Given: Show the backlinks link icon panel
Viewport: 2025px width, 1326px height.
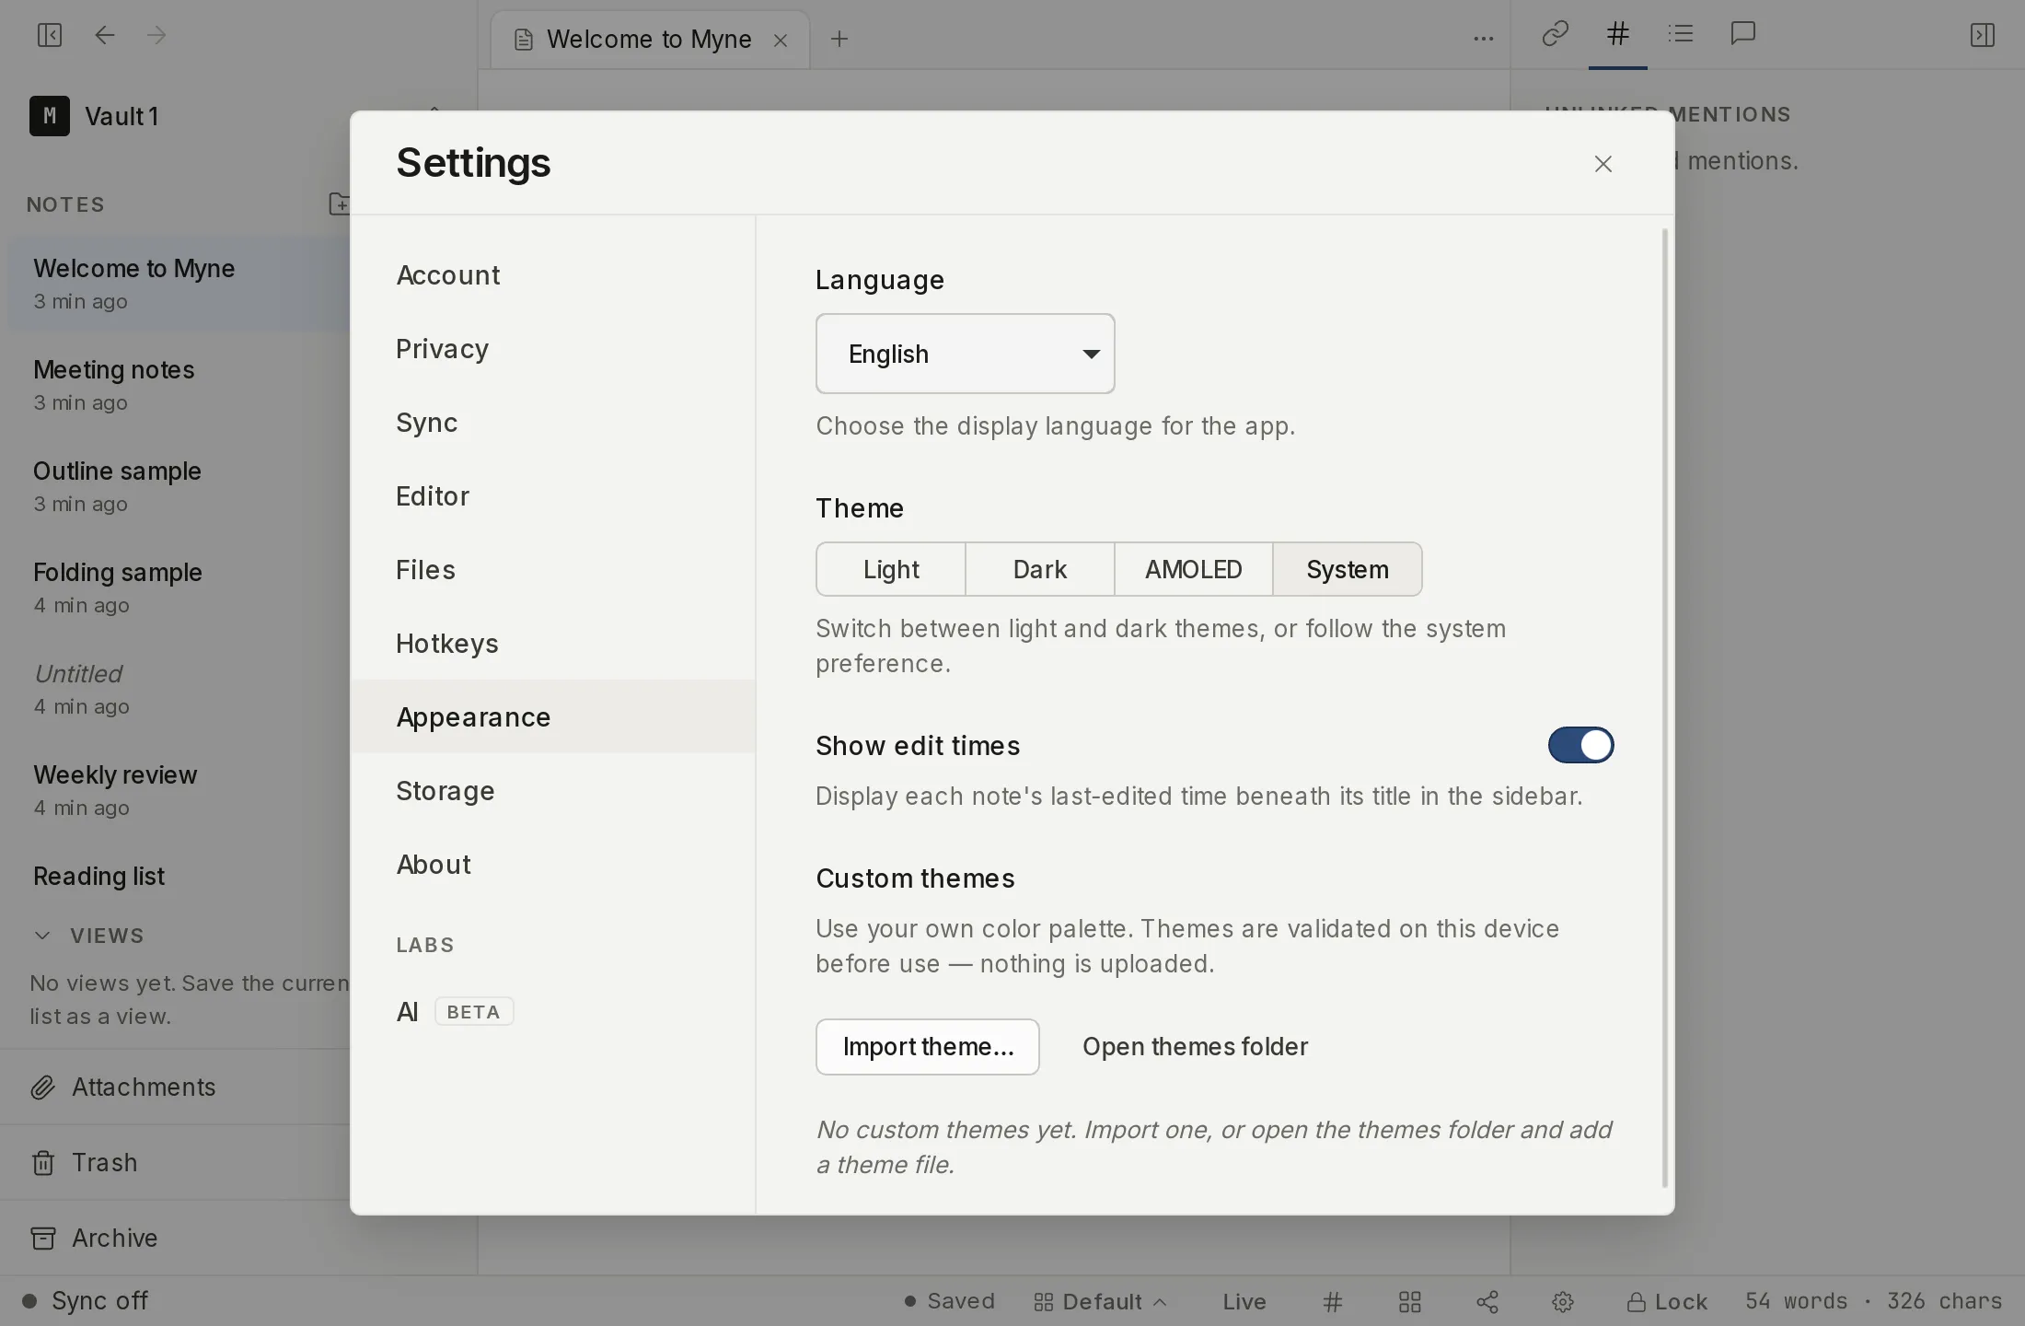Looking at the screenshot, I should (1556, 34).
